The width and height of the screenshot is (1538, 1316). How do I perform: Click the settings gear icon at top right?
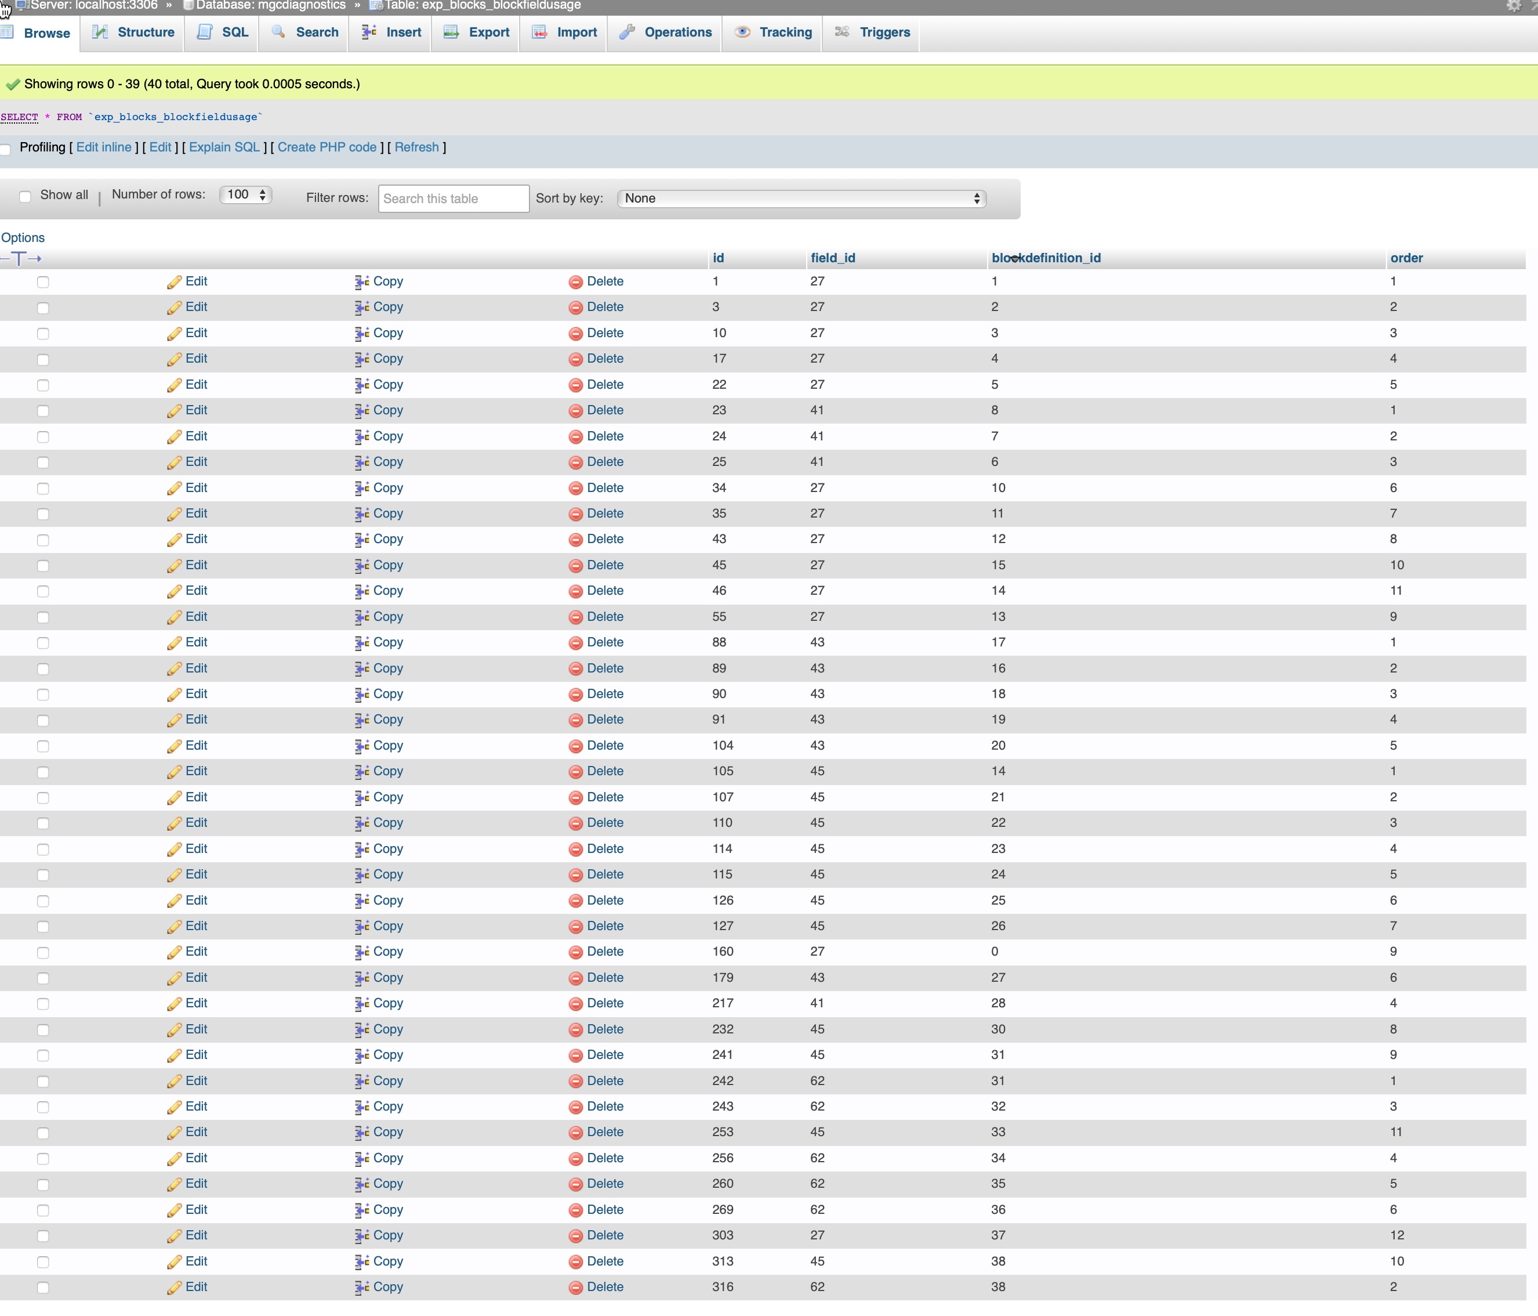[x=1514, y=6]
